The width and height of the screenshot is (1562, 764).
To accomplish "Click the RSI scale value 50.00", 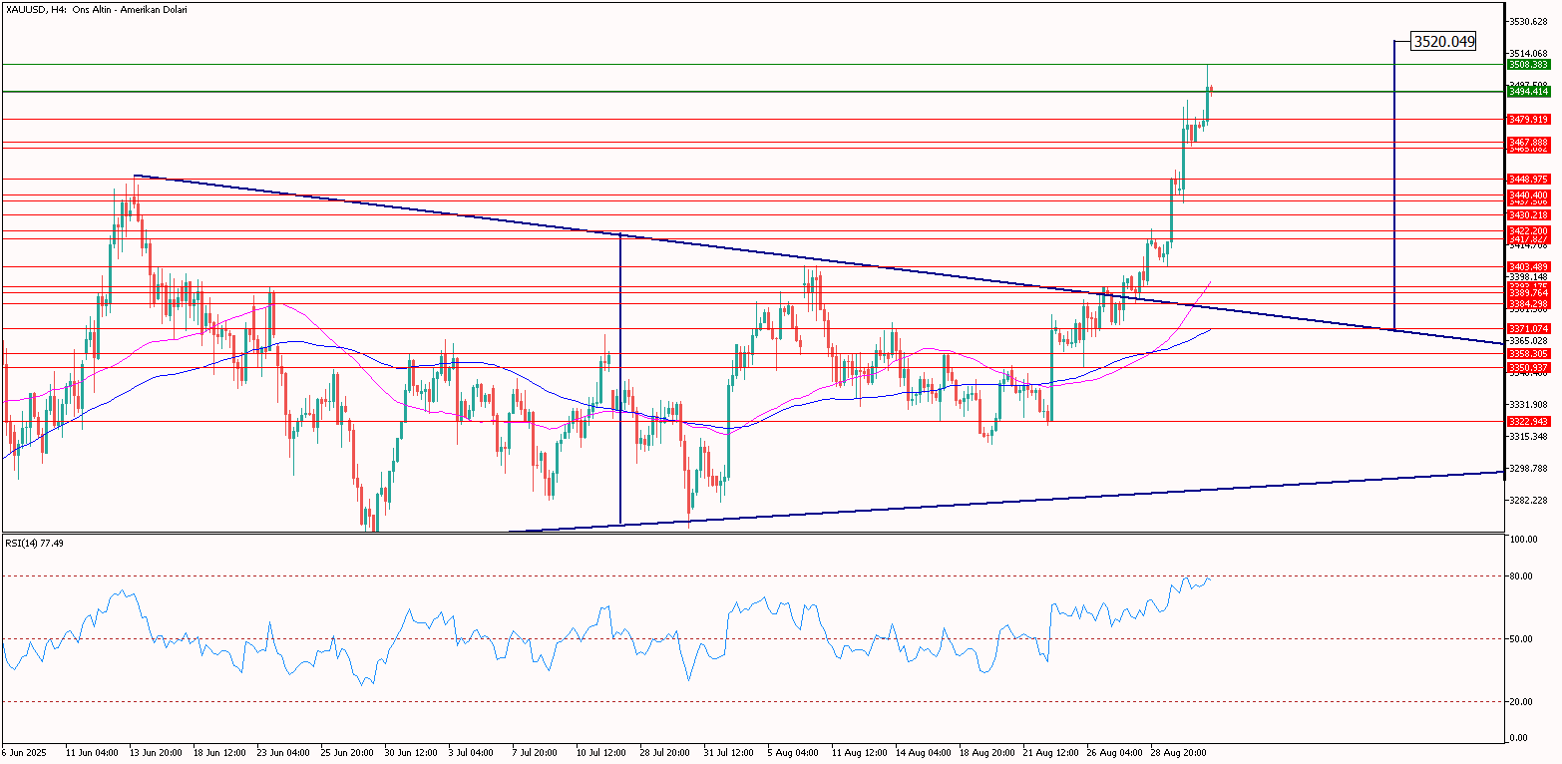I will tap(1522, 638).
